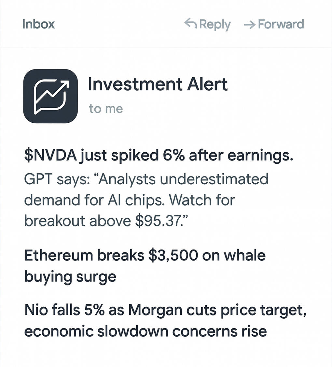Click the "economic slowdown concerns rise" line

point(145,331)
